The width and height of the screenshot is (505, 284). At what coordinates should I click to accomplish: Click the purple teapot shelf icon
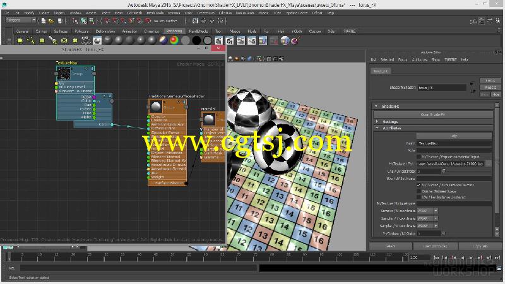point(295,40)
